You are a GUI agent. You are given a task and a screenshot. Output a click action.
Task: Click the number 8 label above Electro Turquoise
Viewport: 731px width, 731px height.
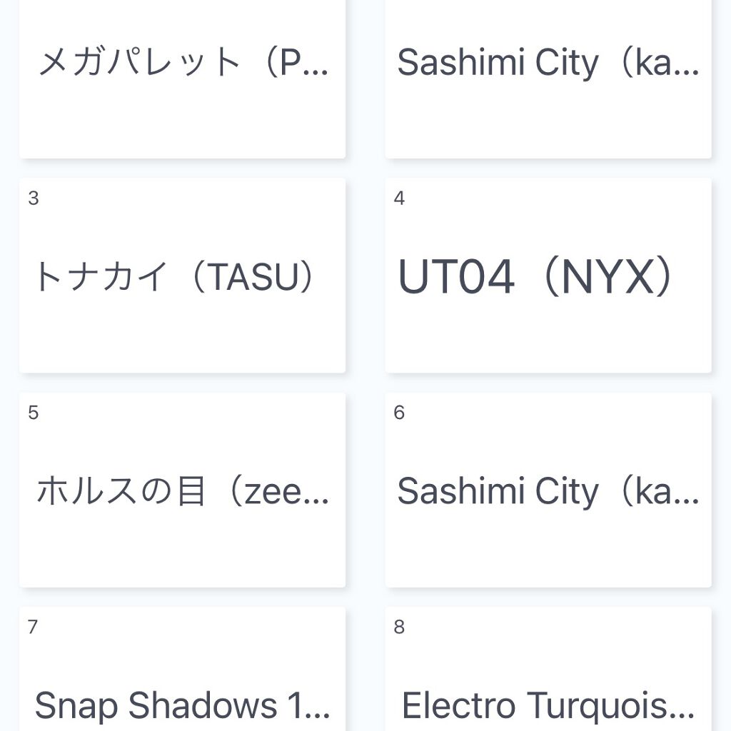pos(399,627)
